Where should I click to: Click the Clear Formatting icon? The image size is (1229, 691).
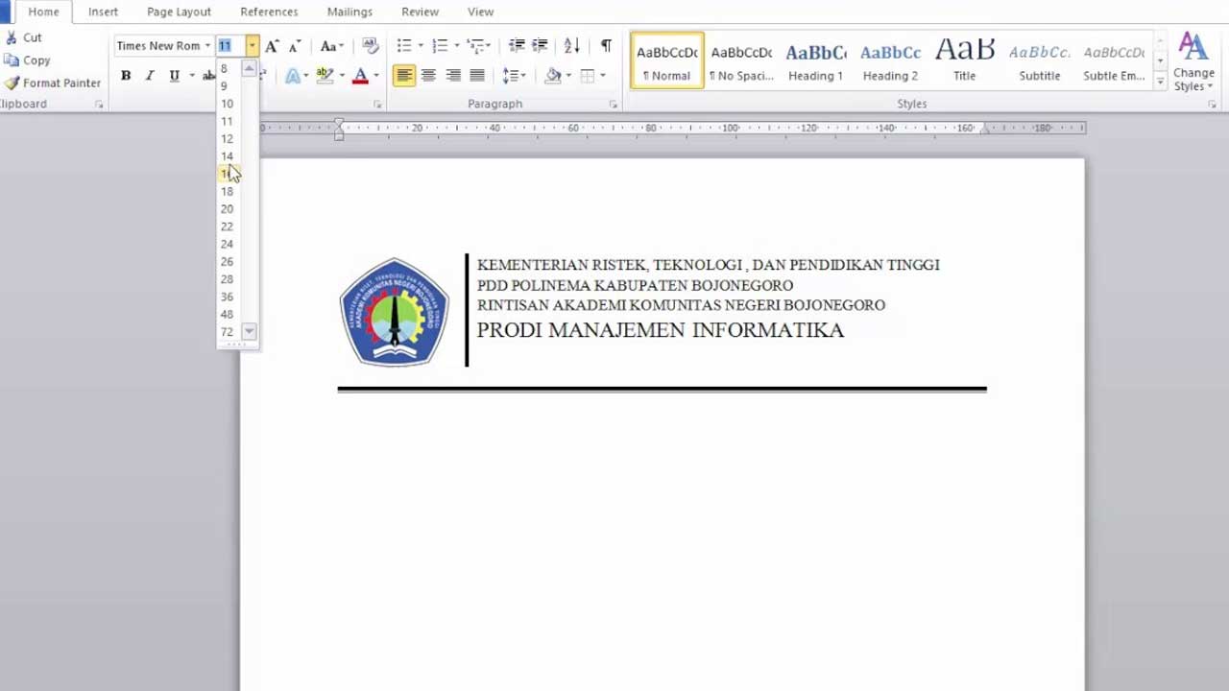(x=370, y=46)
